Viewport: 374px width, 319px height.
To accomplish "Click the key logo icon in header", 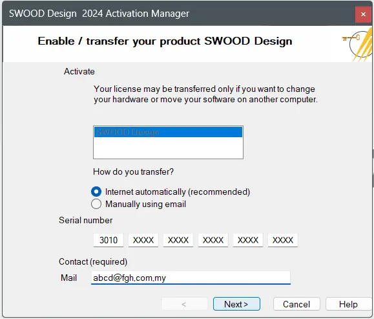I will tap(357, 45).
